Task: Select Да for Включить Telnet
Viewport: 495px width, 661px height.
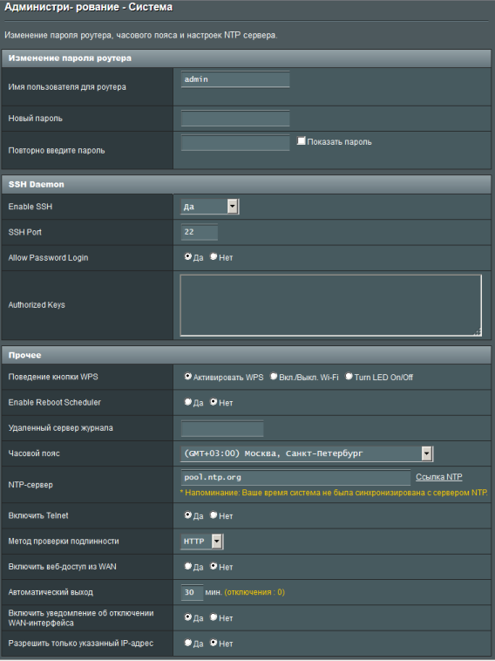Action: 188,514
